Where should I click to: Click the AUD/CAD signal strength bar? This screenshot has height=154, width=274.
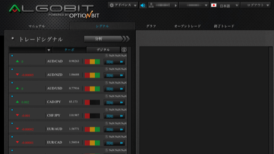click(x=92, y=62)
